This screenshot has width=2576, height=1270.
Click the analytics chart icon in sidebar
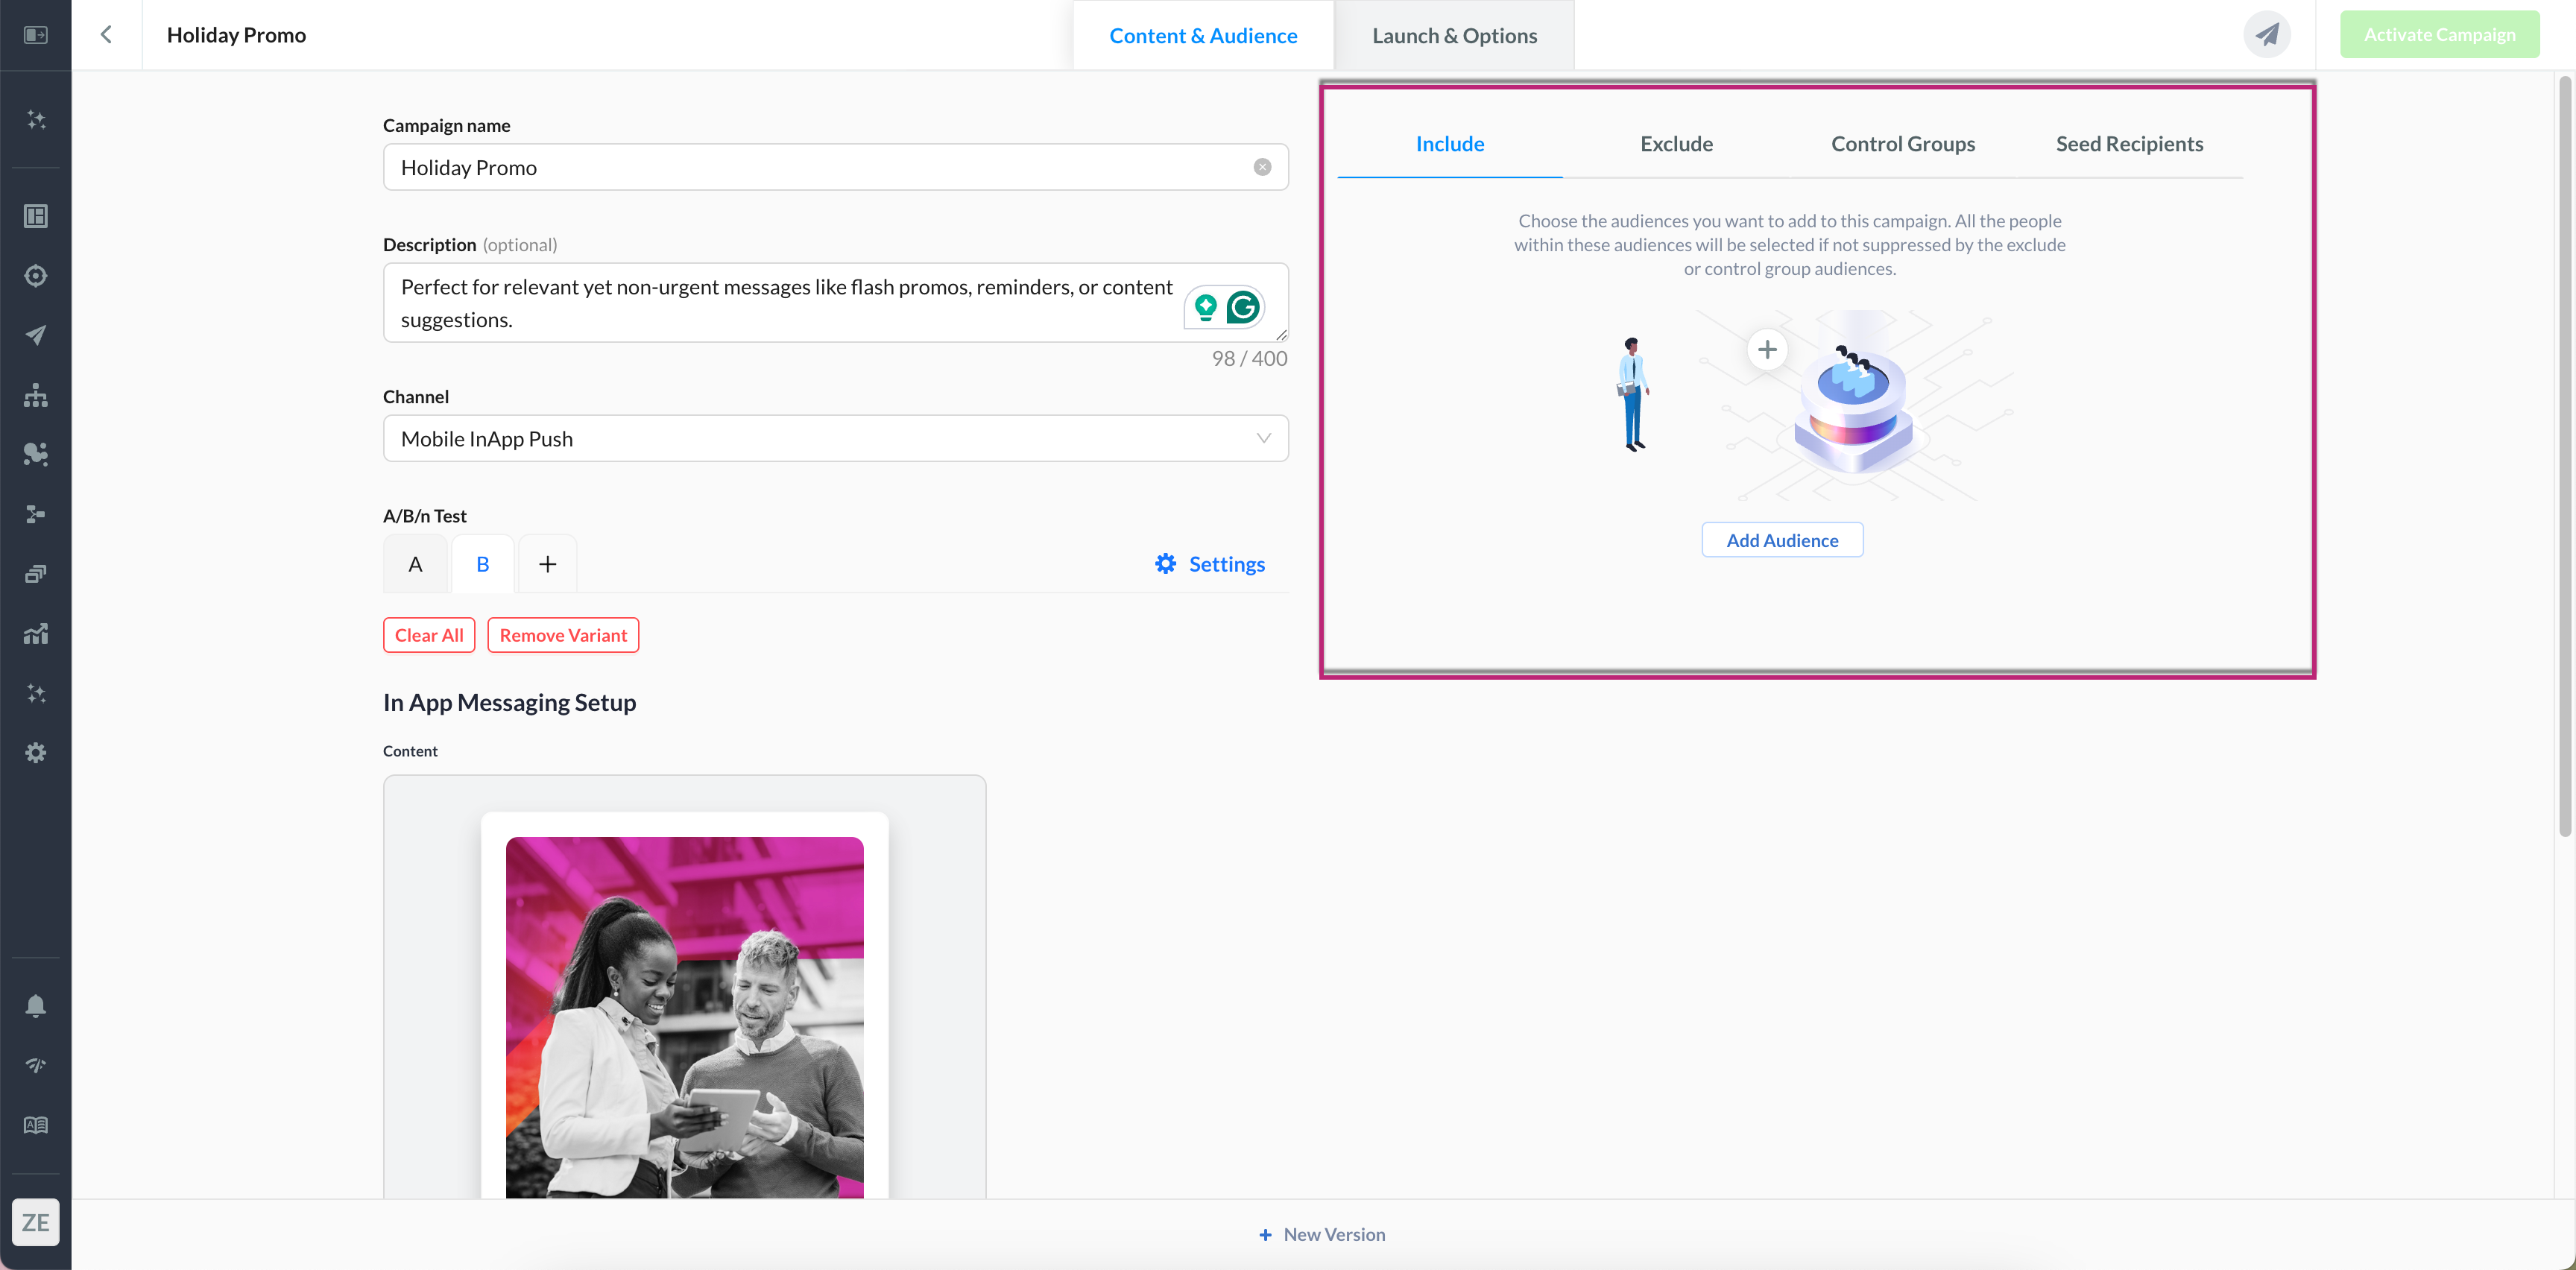(x=36, y=634)
